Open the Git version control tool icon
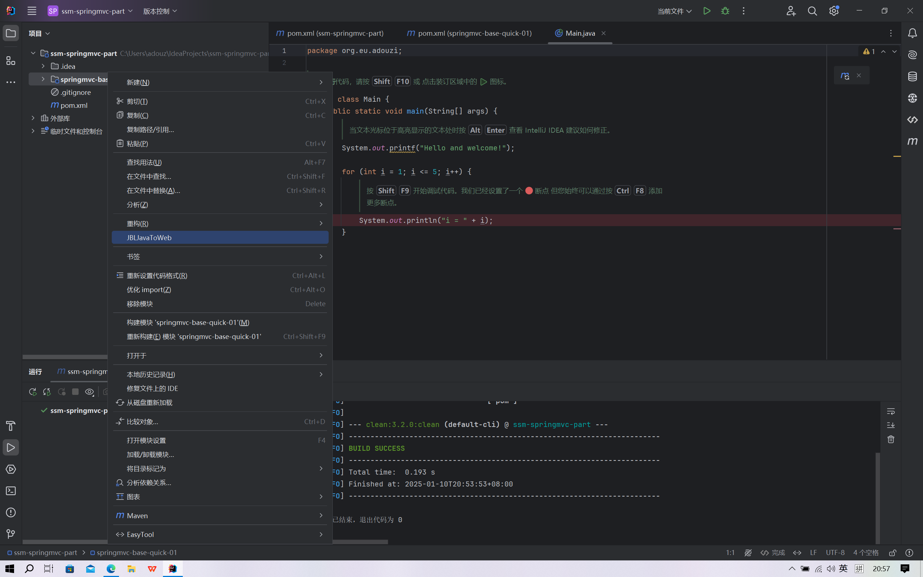Screen dimensions: 923x577 [x=11, y=534]
